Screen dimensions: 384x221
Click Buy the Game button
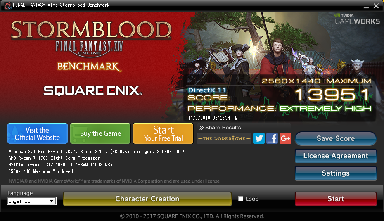(100, 133)
